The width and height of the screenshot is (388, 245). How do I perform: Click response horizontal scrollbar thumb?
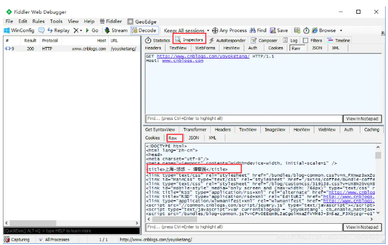174,219
